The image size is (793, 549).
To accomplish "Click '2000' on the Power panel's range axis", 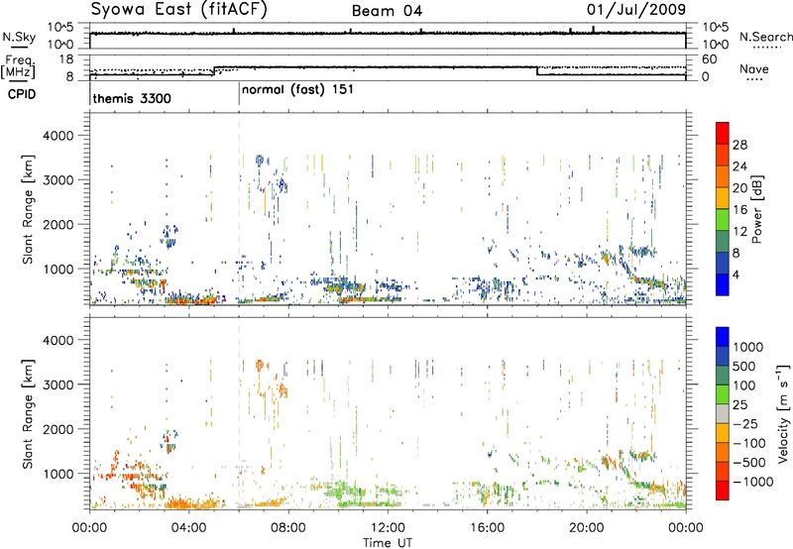I will point(58,224).
